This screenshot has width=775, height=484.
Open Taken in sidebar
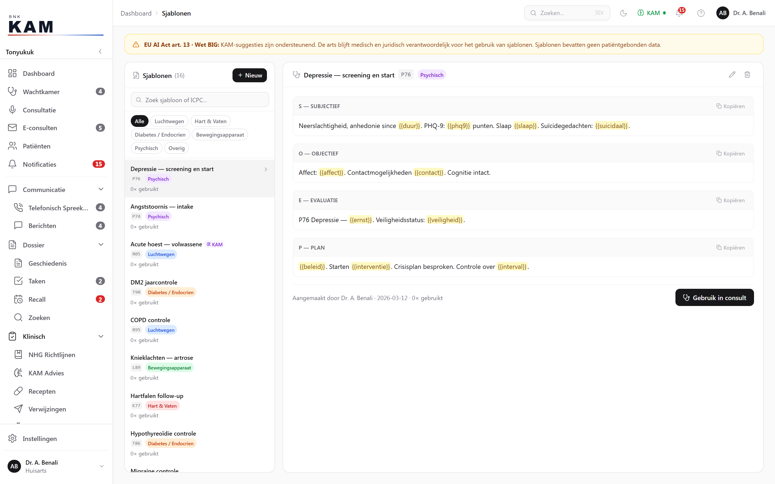tap(59, 281)
